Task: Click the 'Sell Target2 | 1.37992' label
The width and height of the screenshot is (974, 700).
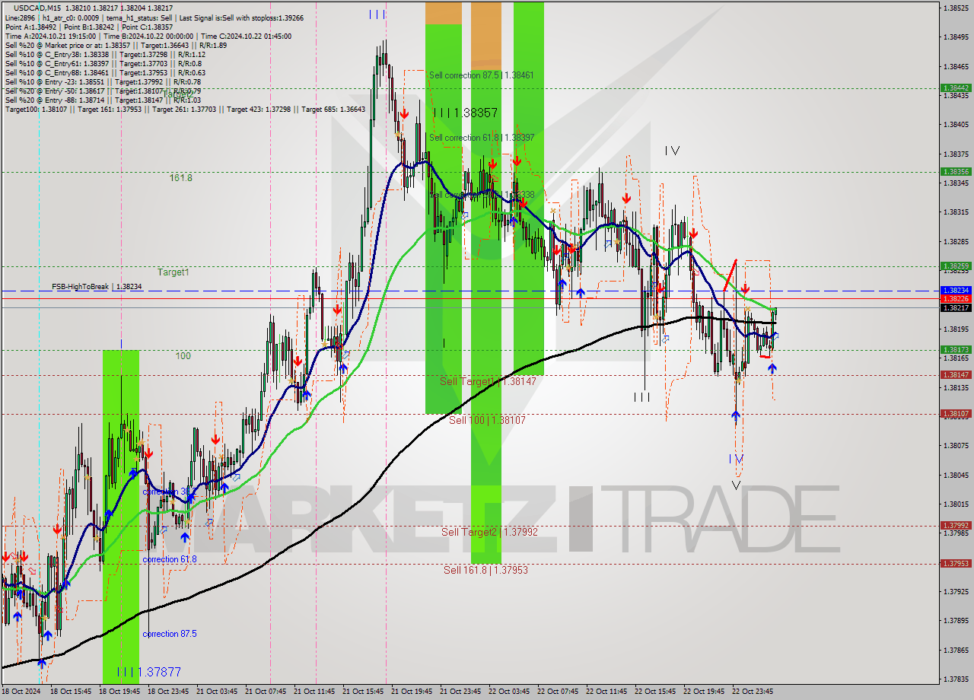Action: pos(489,532)
